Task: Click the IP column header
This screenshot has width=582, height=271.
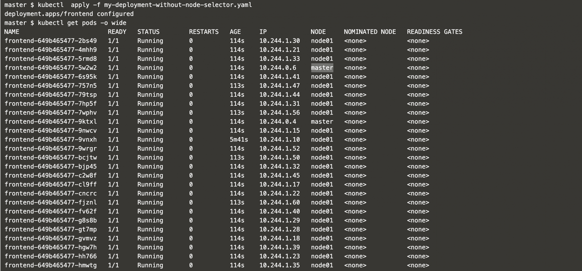Action: pyautogui.click(x=263, y=32)
